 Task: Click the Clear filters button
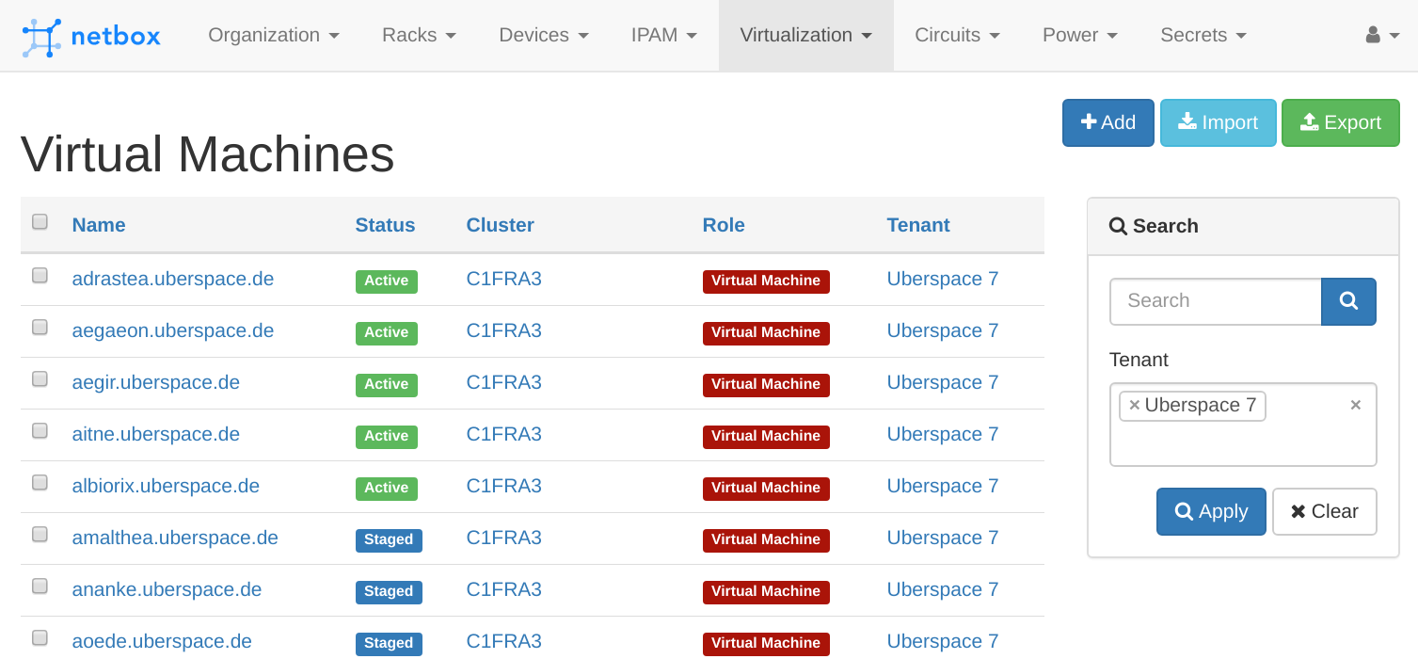[1325, 511]
